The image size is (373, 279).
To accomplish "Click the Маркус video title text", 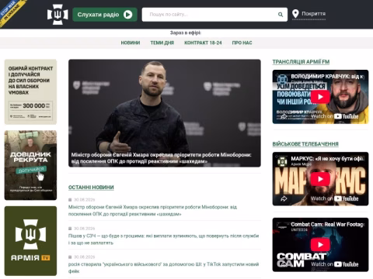I will point(327,159).
